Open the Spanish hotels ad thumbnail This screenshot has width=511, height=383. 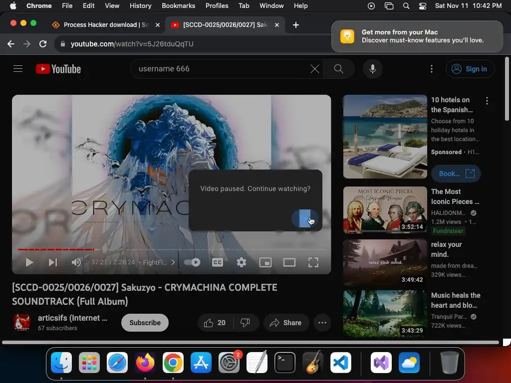(385, 137)
